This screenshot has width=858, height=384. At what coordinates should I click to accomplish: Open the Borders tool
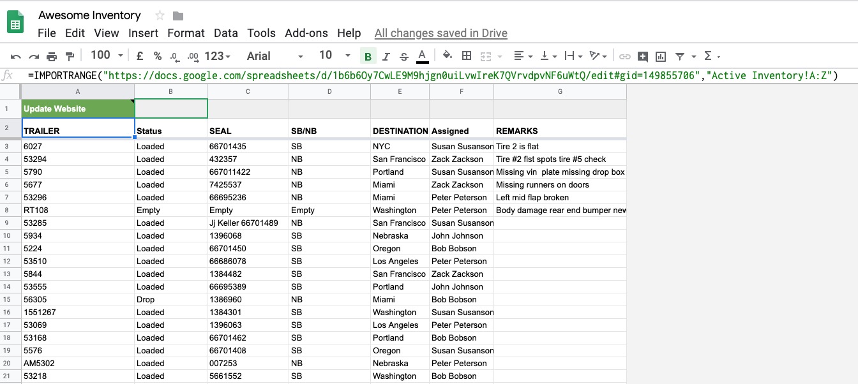click(x=467, y=55)
